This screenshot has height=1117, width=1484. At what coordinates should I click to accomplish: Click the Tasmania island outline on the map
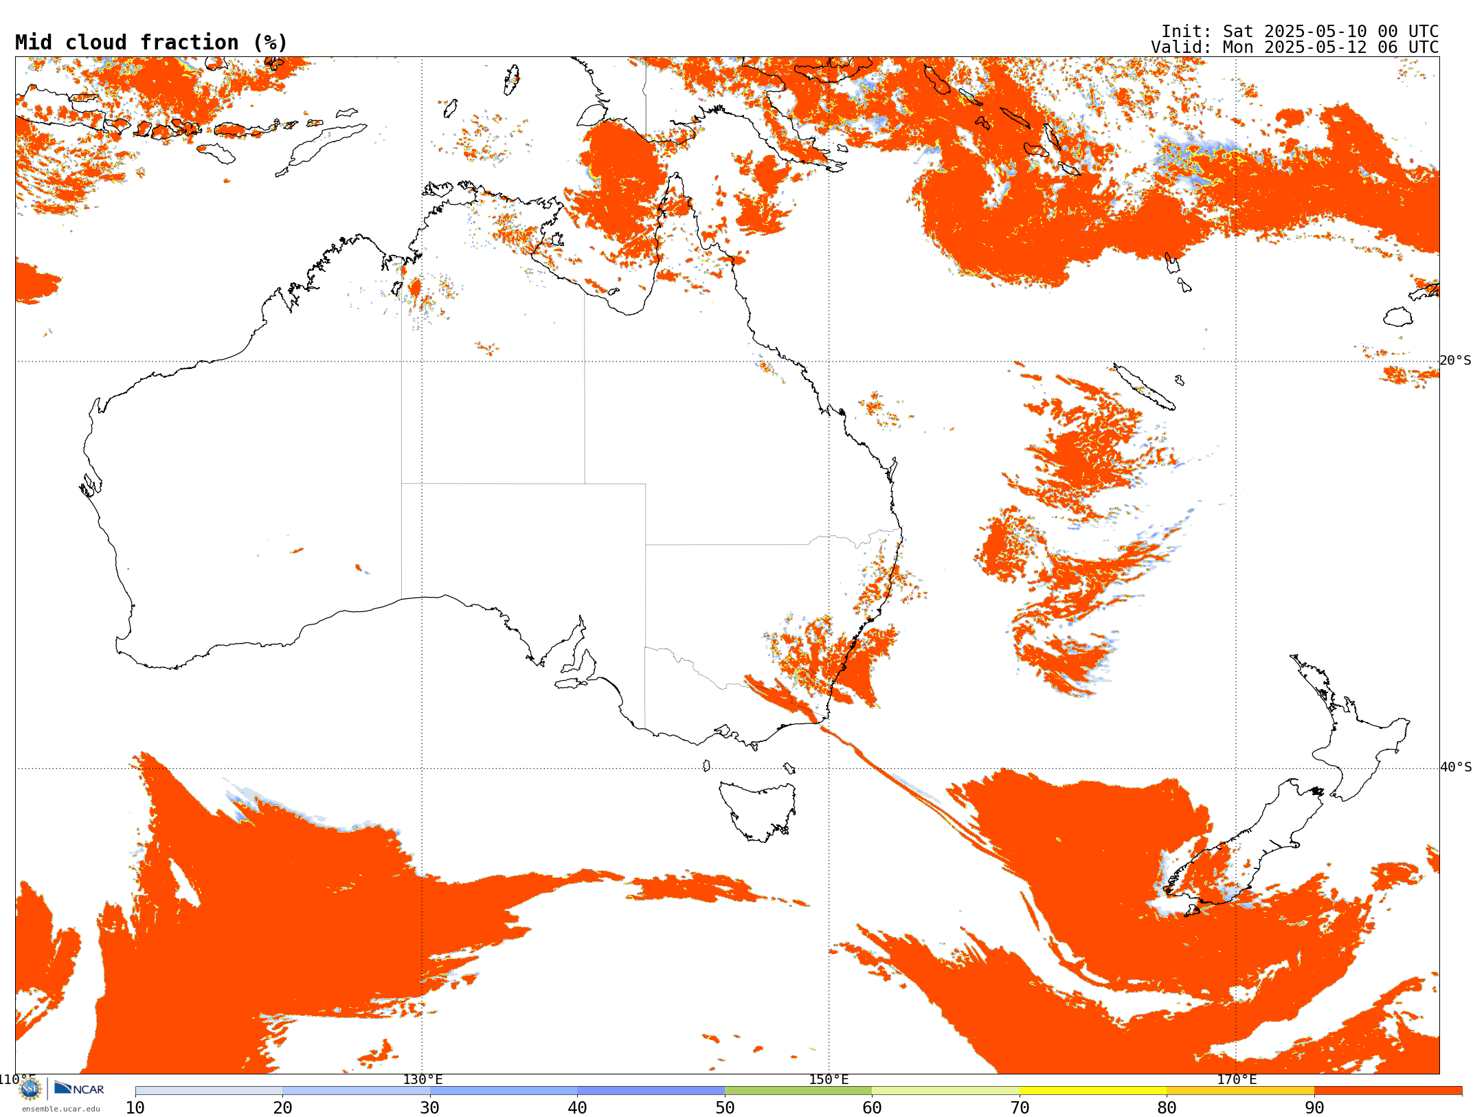tap(758, 811)
